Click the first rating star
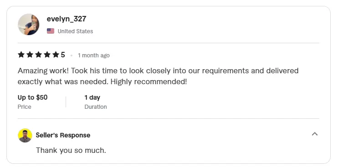 [x=21, y=55]
